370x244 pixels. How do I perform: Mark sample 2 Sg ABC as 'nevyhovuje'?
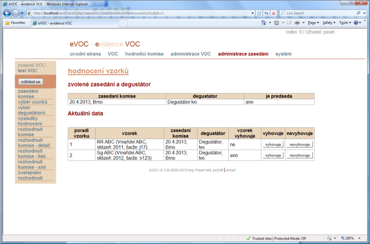point(300,155)
